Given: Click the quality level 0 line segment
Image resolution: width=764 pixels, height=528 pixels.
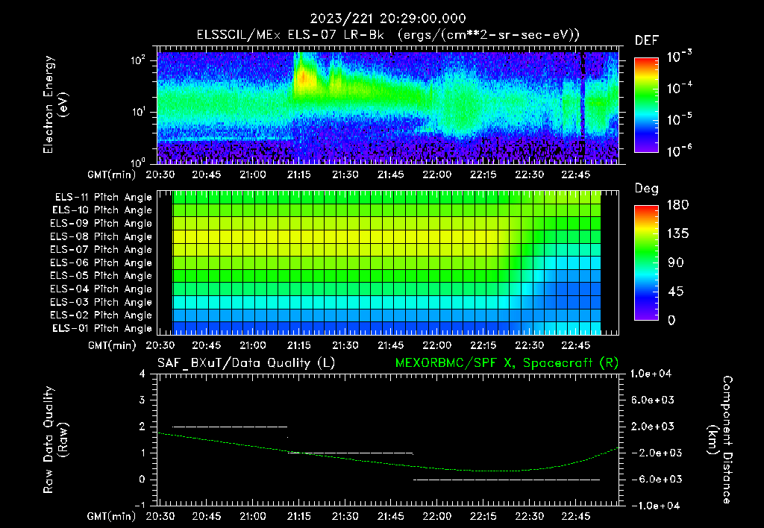Looking at the screenshot, I should coord(507,480).
